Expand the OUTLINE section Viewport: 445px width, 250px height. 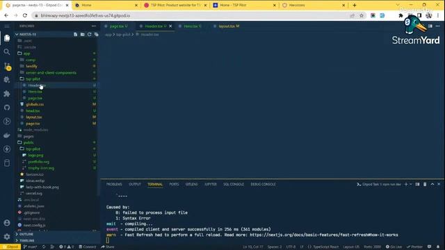[x=26, y=234]
